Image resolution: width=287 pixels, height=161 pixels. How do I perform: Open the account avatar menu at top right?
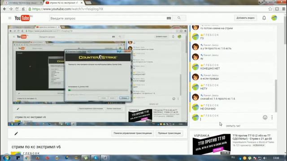274,18
